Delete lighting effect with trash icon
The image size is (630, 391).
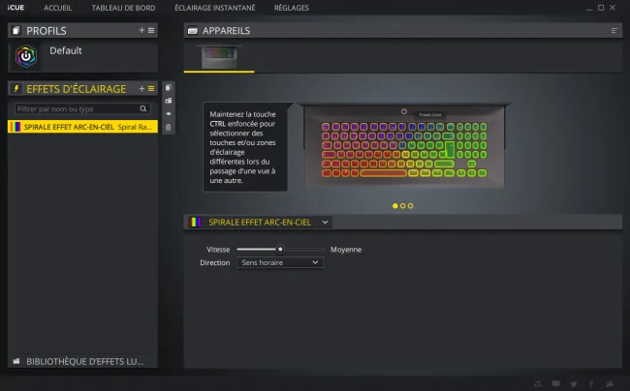(169, 128)
